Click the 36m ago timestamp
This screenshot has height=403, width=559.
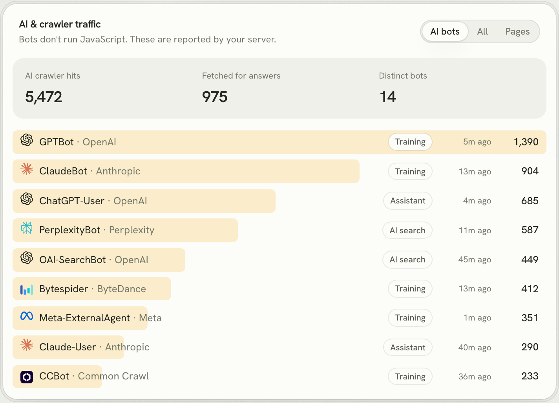[475, 377]
